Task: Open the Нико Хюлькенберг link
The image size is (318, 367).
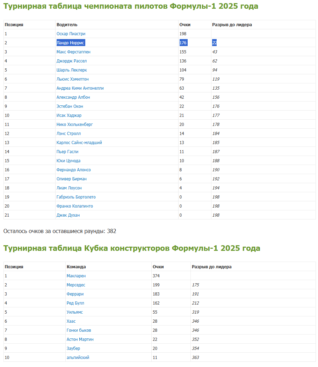Action: pyautogui.click(x=74, y=125)
